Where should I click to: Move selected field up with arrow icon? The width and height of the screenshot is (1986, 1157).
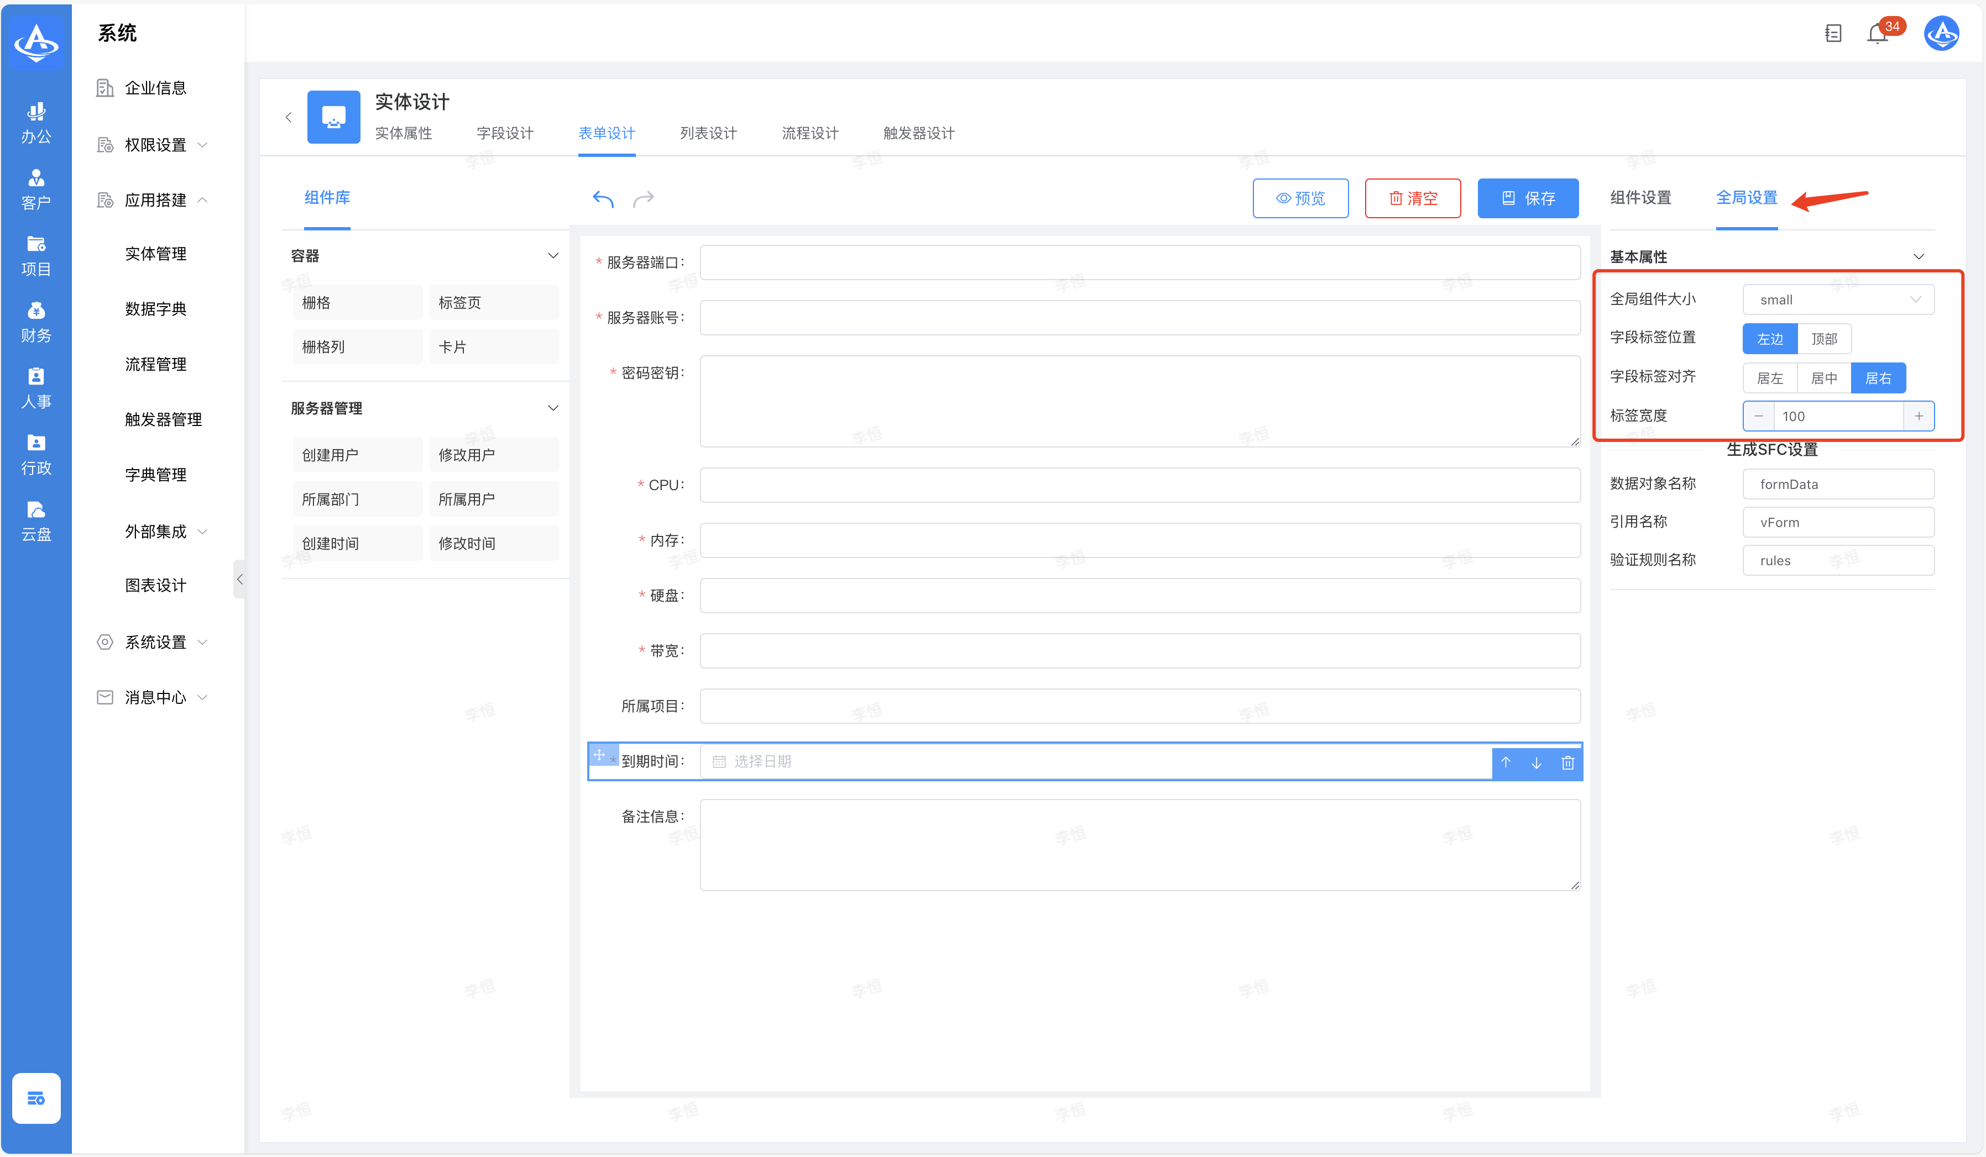pos(1506,762)
